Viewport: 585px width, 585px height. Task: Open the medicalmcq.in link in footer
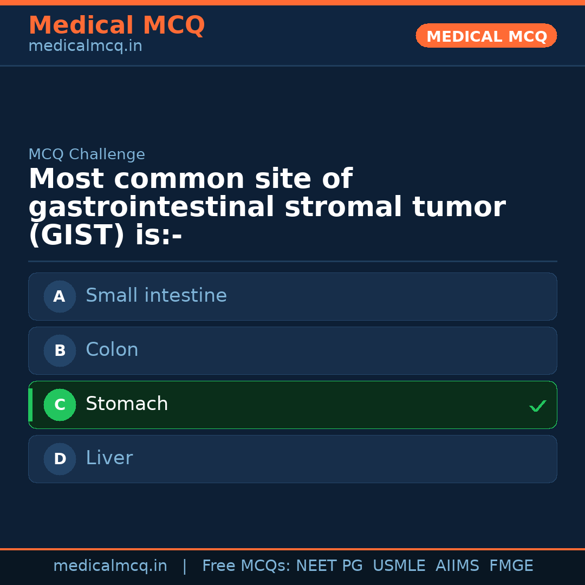tap(110, 566)
